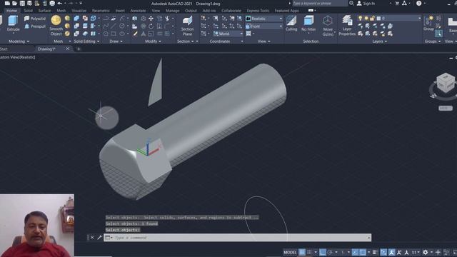Screen dimensions: 457x257
Task: Toggle the drawing grid display in status bar
Action: click(x=302, y=252)
